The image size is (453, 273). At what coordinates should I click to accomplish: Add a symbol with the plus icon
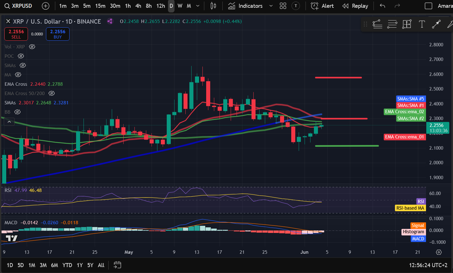tap(46, 6)
